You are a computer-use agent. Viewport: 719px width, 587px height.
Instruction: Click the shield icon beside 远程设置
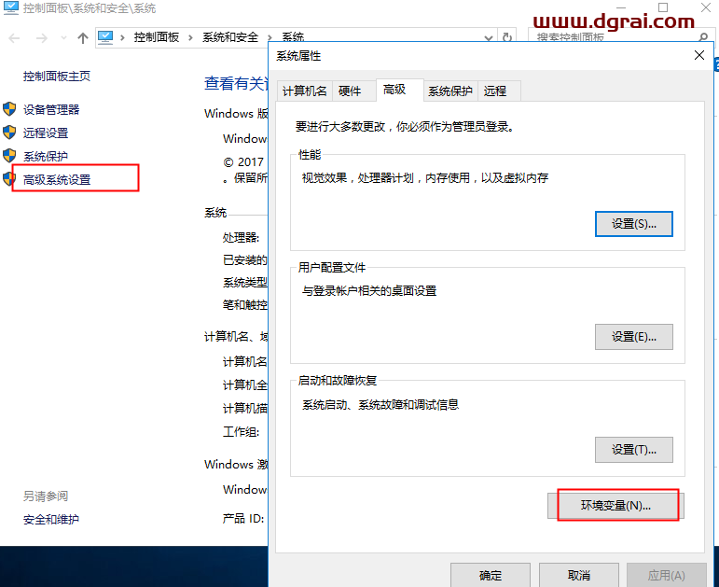pyautogui.click(x=9, y=133)
